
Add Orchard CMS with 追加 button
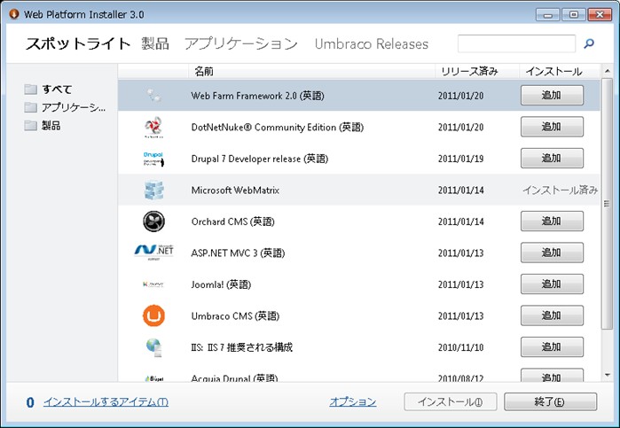pos(552,221)
